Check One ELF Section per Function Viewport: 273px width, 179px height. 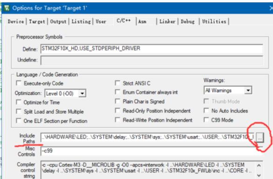pyautogui.click(x=19, y=120)
